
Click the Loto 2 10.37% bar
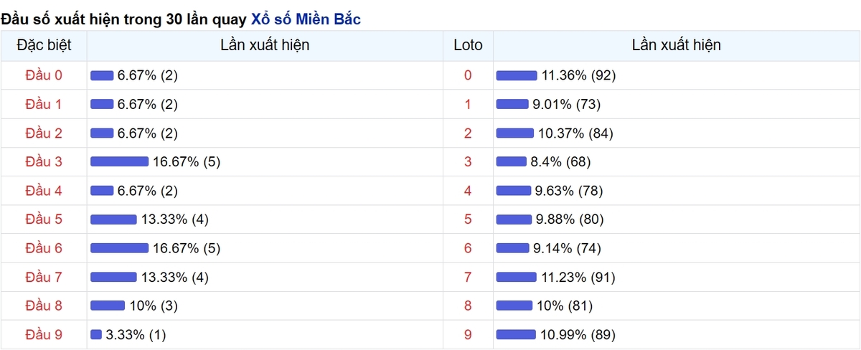coord(515,133)
